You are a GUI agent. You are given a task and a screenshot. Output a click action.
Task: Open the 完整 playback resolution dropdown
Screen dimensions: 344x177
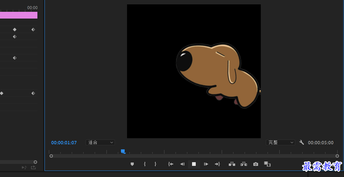pyautogui.click(x=280, y=143)
